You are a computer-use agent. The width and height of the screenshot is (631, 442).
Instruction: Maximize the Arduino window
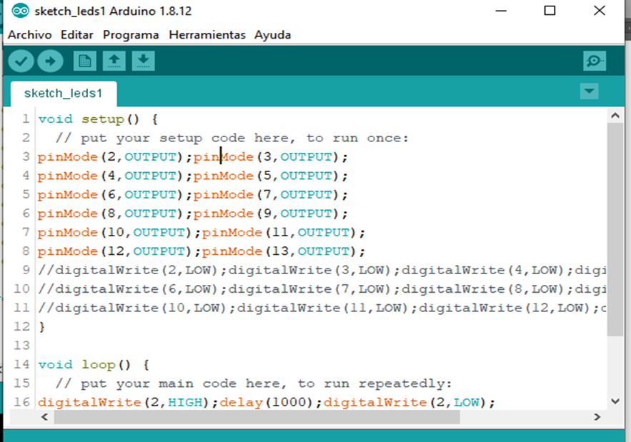[x=550, y=11]
